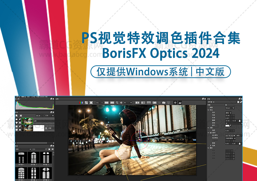Select window gobo preset thumbnail number 4

coord(21,173)
